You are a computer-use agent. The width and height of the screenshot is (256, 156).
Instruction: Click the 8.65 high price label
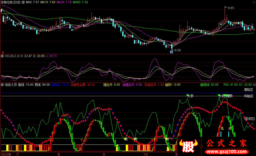[x=231, y=8]
